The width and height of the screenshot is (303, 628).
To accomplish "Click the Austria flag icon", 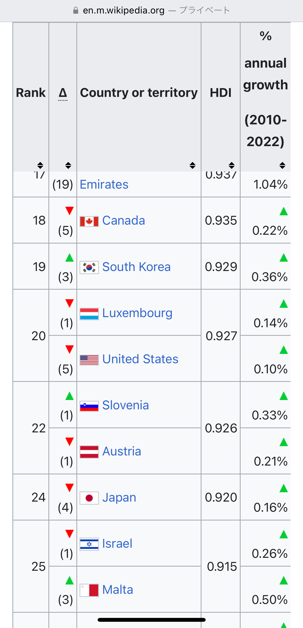I will coord(89,452).
